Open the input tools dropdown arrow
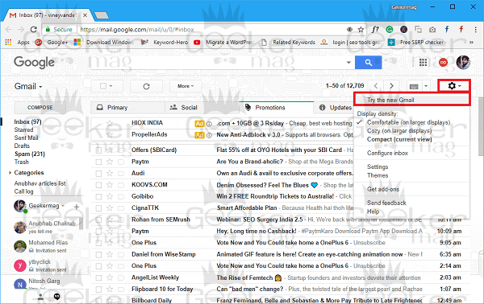The height and width of the screenshot is (304, 484). coord(426,86)
